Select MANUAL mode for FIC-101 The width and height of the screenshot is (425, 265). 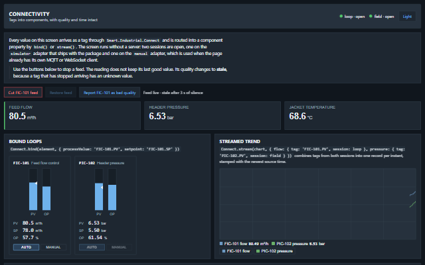tap(53, 247)
